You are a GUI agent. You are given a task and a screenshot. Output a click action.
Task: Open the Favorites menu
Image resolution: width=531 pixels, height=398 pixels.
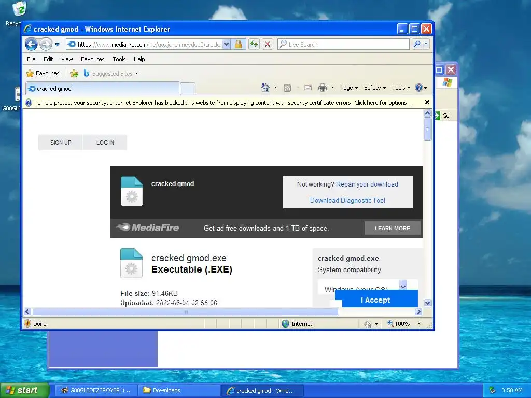pyautogui.click(x=92, y=59)
